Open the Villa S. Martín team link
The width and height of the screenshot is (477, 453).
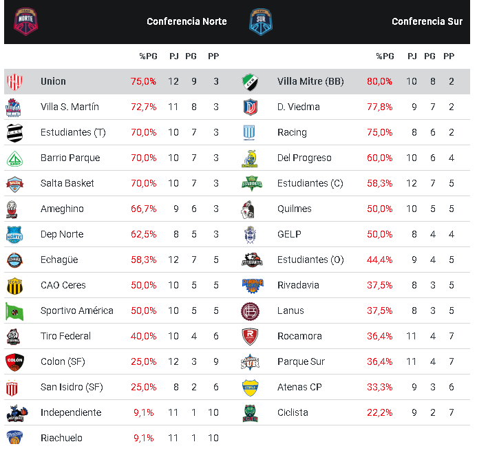(x=70, y=107)
